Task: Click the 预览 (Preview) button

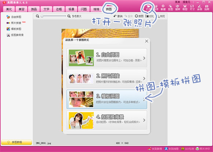Action: pyautogui.click(x=161, y=16)
